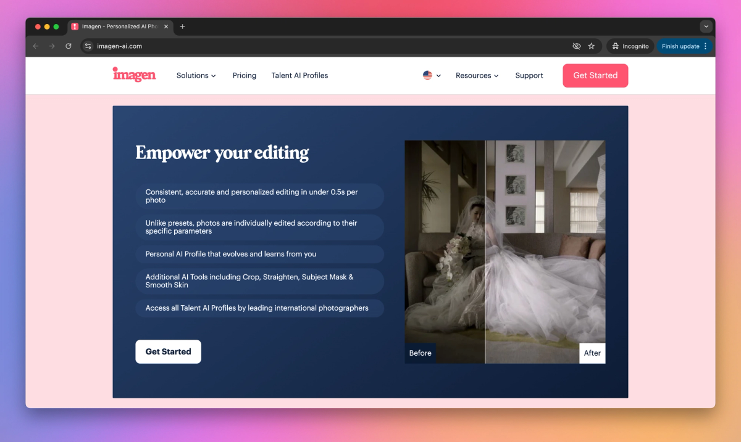This screenshot has width=741, height=442.
Task: Click the bride before/after photo
Action: click(x=505, y=252)
